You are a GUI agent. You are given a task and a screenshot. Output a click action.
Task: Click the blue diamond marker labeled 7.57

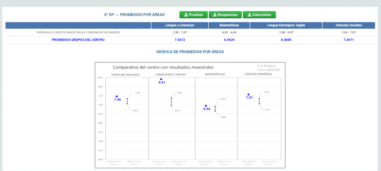pos(248,95)
